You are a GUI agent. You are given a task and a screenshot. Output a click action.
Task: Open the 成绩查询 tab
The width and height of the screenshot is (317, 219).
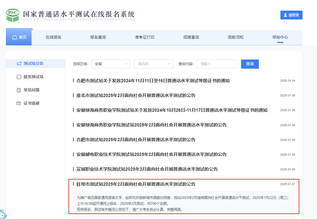pyautogui.click(x=191, y=37)
